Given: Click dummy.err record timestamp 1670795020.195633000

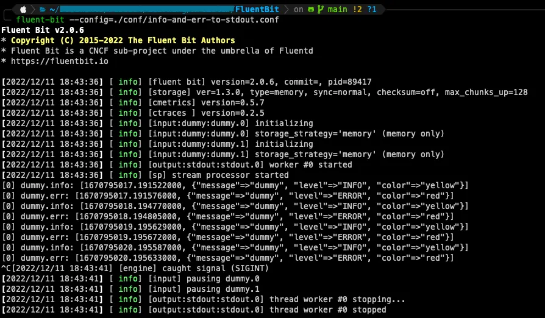Looking at the screenshot, I should 128,258.
